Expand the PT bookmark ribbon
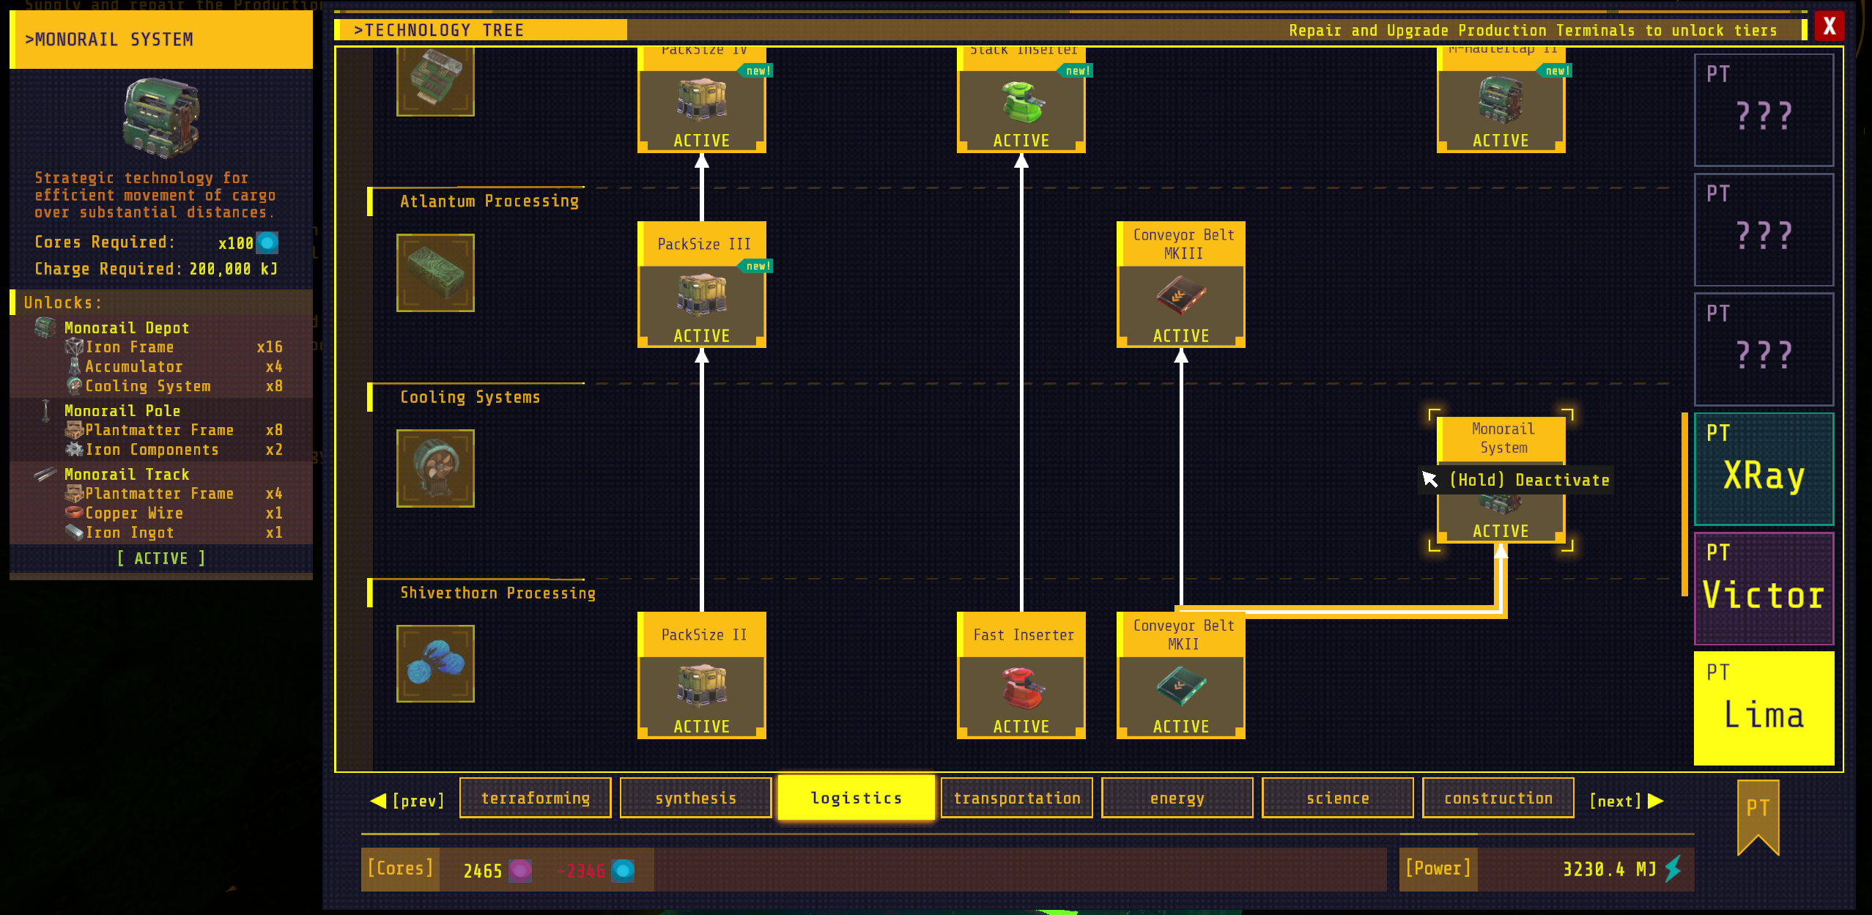Viewport: 1872px width, 915px height. pyautogui.click(x=1757, y=815)
